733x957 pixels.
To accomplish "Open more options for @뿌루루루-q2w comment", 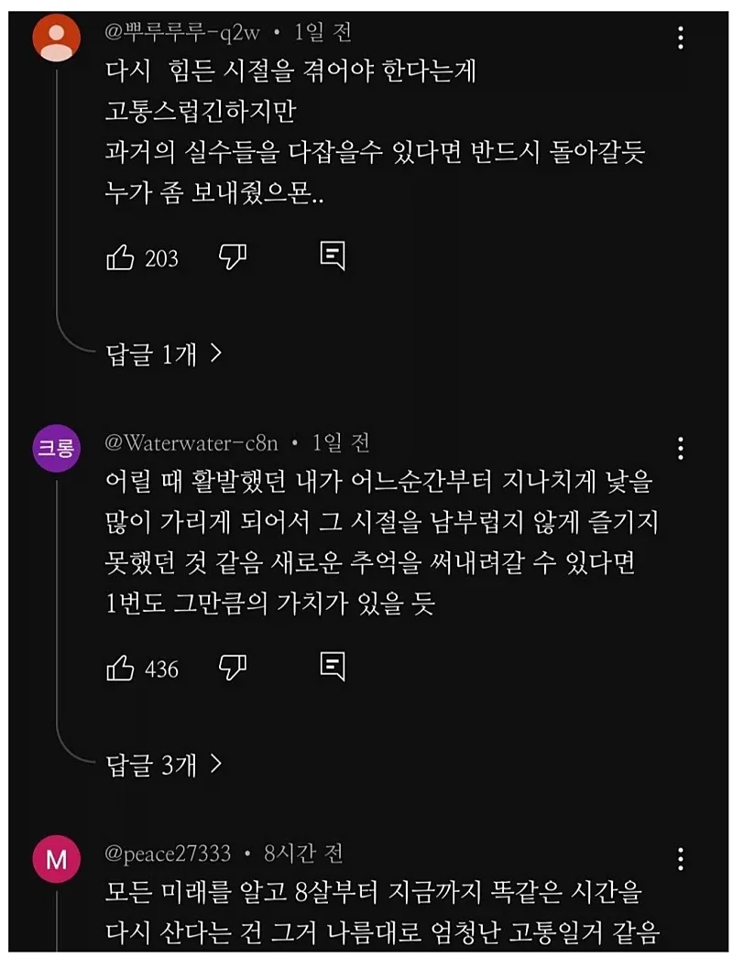I will click(x=681, y=38).
